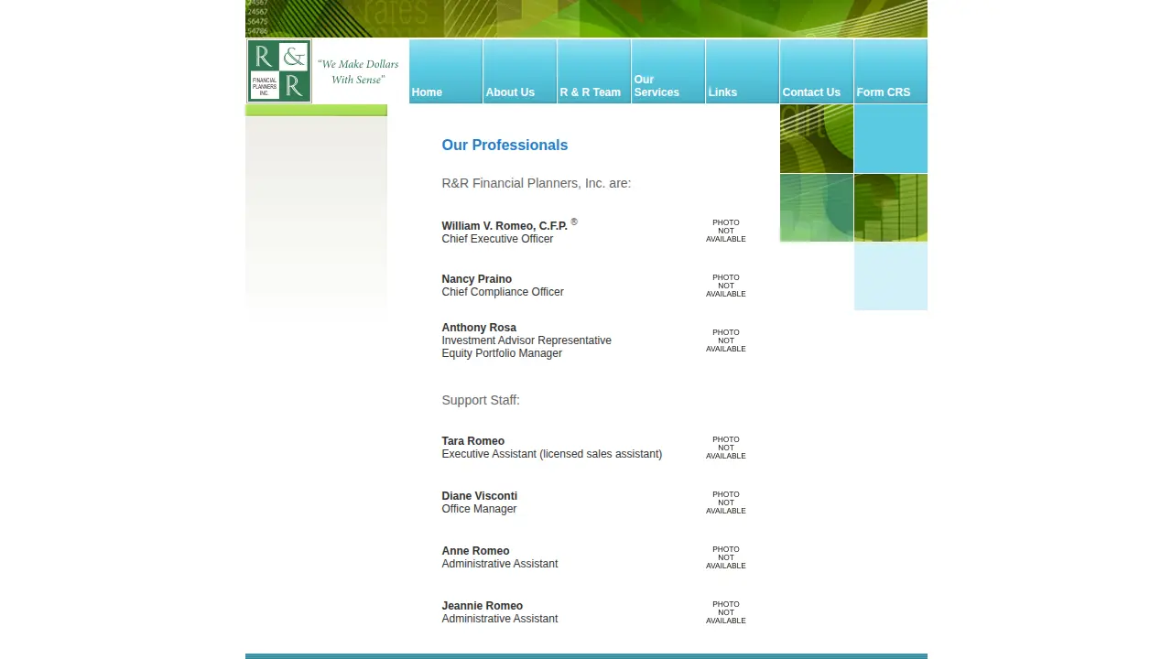Viewport: 1172px width, 659px height.
Task: Click the name William V. Romeo, C.F.P.
Action: point(505,226)
